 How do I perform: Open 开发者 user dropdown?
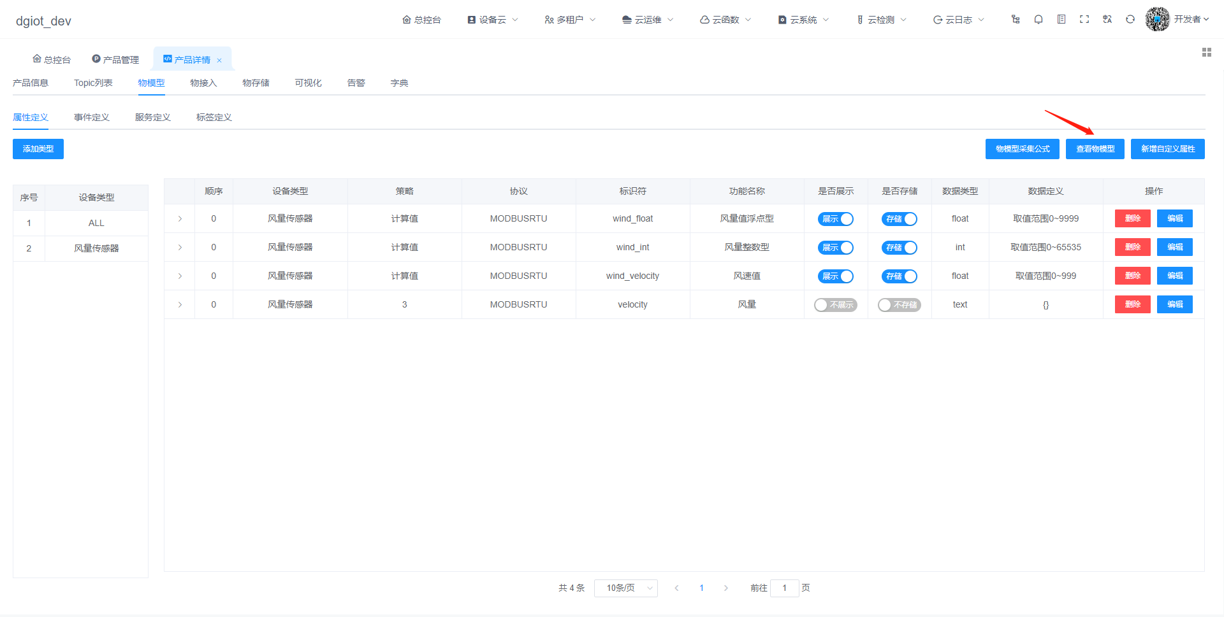click(x=1191, y=19)
